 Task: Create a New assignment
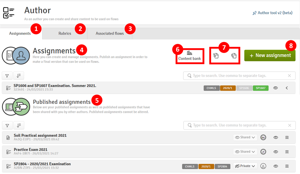click(270, 55)
